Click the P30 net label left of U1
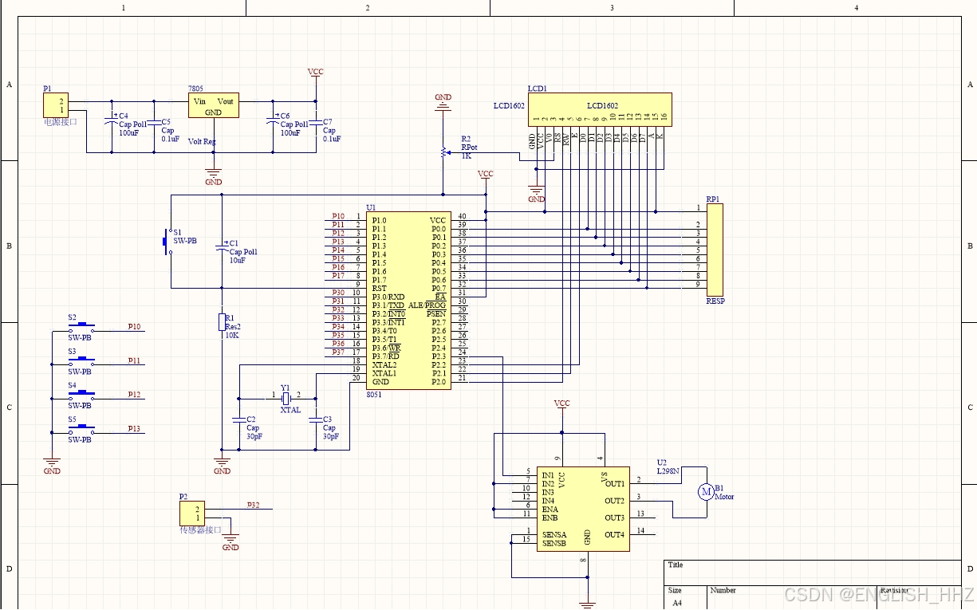This screenshot has height=610, width=977. 338,293
